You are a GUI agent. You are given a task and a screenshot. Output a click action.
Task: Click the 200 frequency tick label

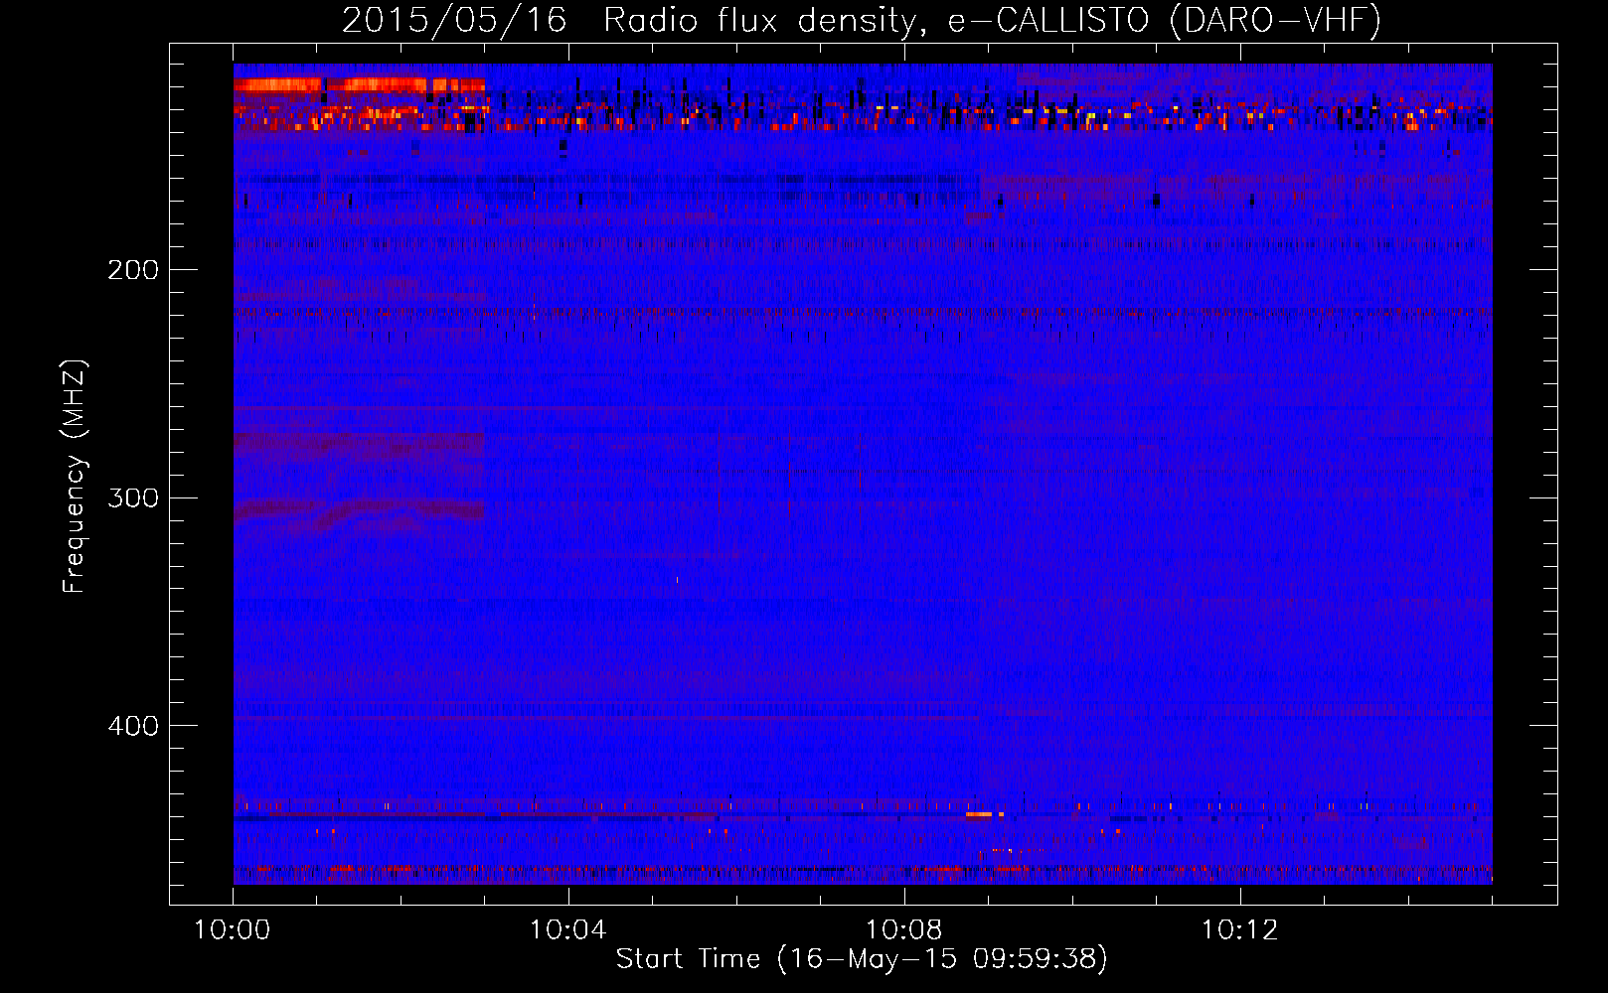coord(133,270)
